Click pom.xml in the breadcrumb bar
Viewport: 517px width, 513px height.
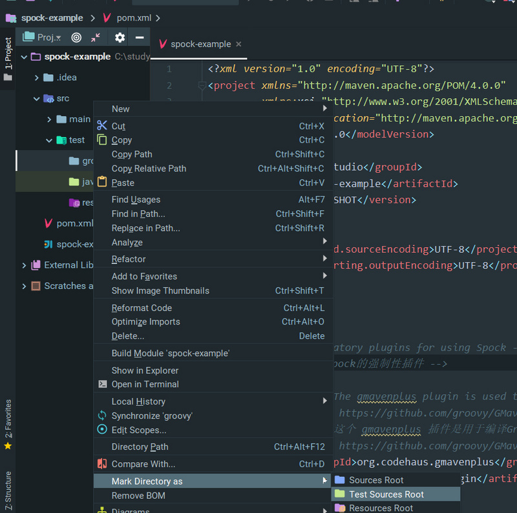point(134,18)
